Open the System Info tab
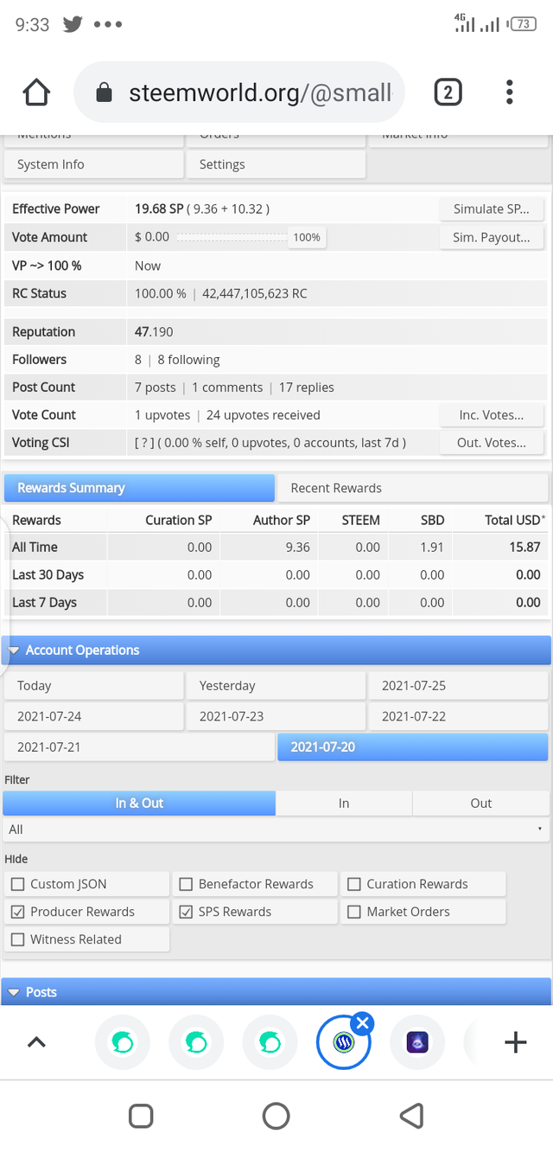Screen dimensions: 553x1153 (x=94, y=164)
